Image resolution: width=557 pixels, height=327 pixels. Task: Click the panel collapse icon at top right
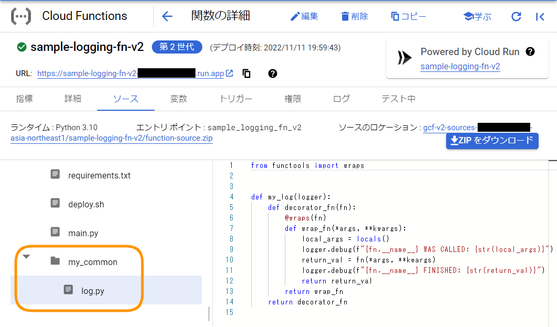tap(540, 16)
